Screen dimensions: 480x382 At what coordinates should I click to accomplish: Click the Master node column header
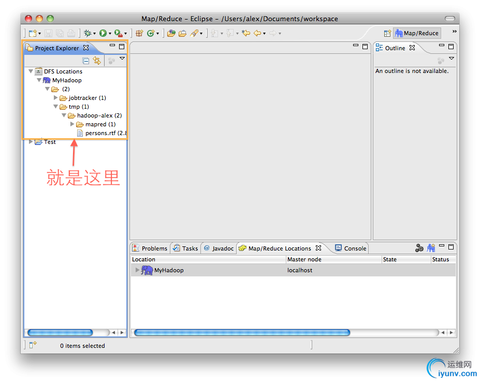(333, 259)
